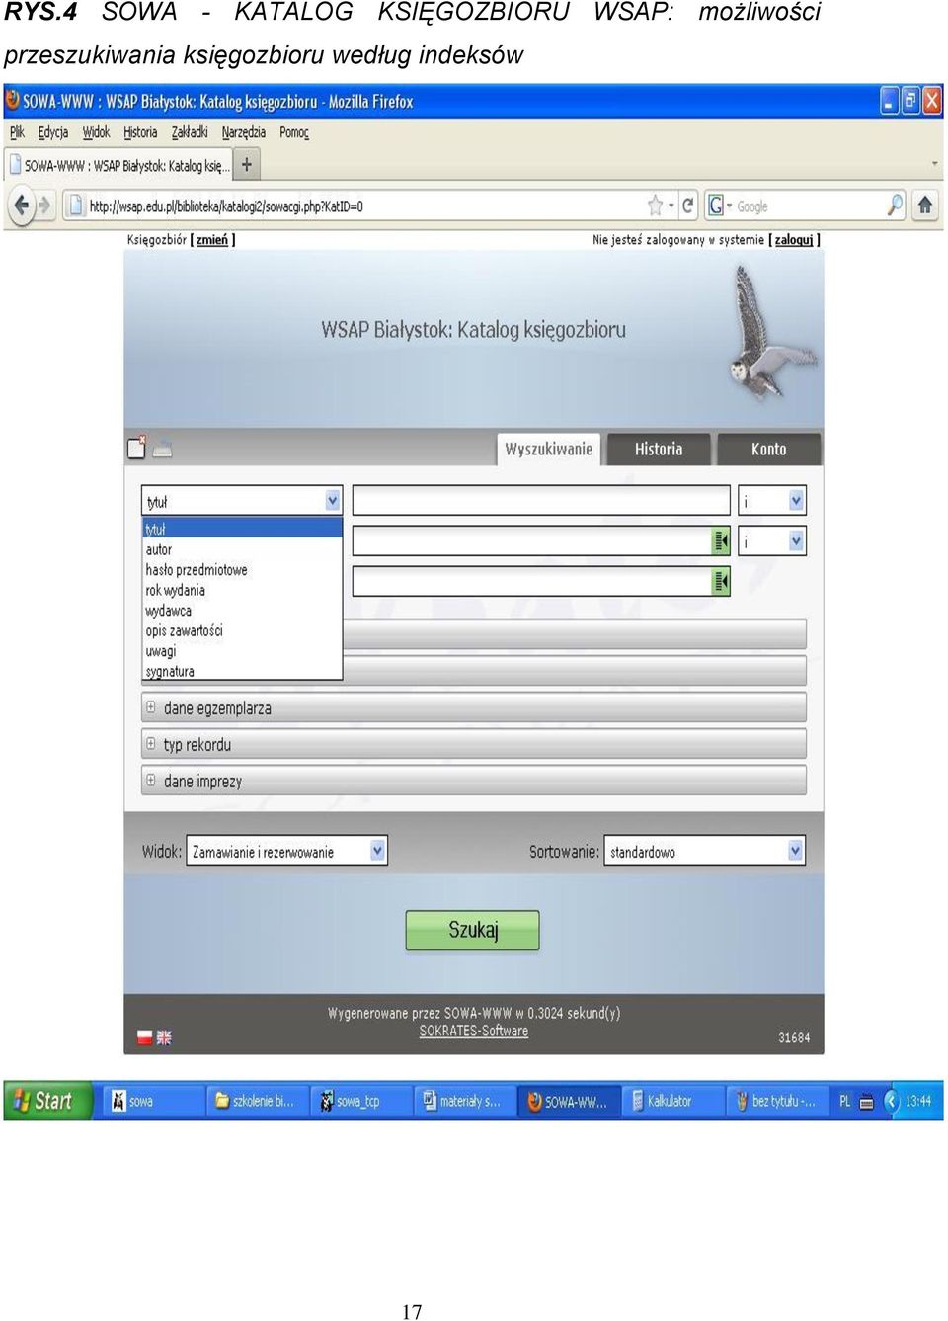
Task: Open the Historia menu in menu bar
Action: [140, 132]
